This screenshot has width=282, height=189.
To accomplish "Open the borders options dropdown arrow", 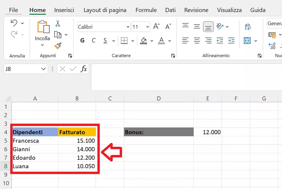I will click(132, 41).
